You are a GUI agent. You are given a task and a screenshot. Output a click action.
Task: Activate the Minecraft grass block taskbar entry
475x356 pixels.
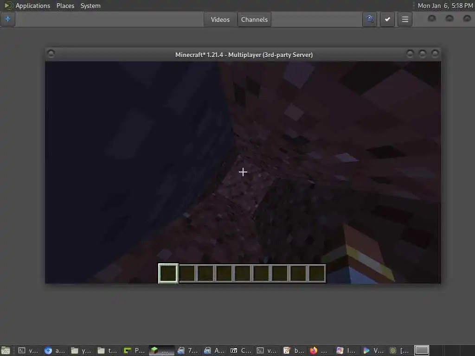coord(161,350)
